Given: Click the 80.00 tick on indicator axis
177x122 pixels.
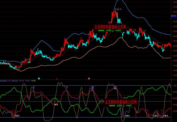Looking at the screenshot, I should point(173,92).
